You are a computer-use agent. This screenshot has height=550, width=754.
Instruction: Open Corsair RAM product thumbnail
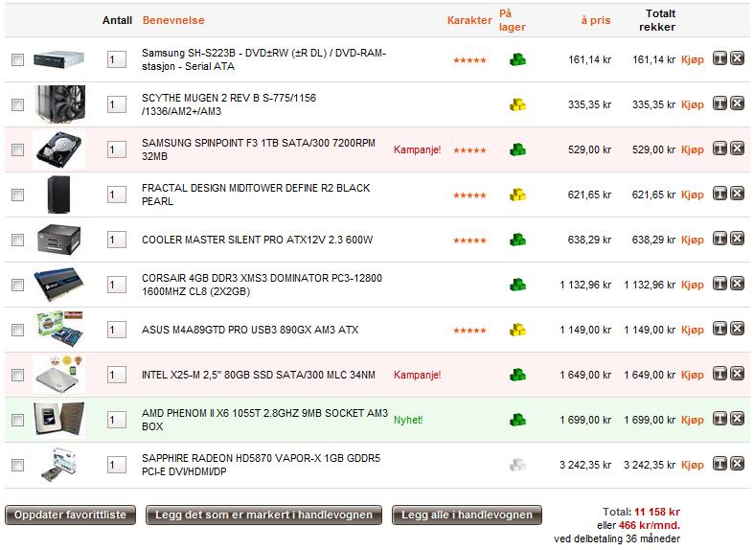click(x=58, y=285)
